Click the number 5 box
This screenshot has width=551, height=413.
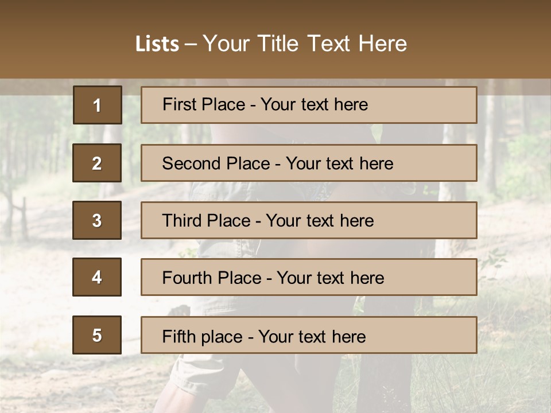click(x=97, y=336)
